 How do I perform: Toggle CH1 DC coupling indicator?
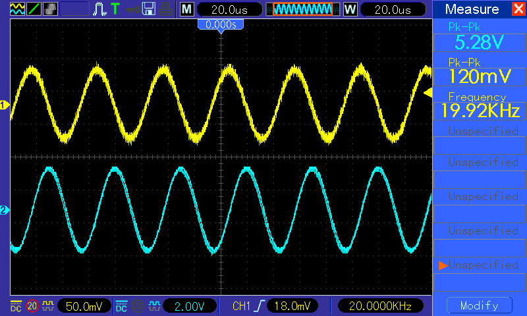[x=15, y=306]
